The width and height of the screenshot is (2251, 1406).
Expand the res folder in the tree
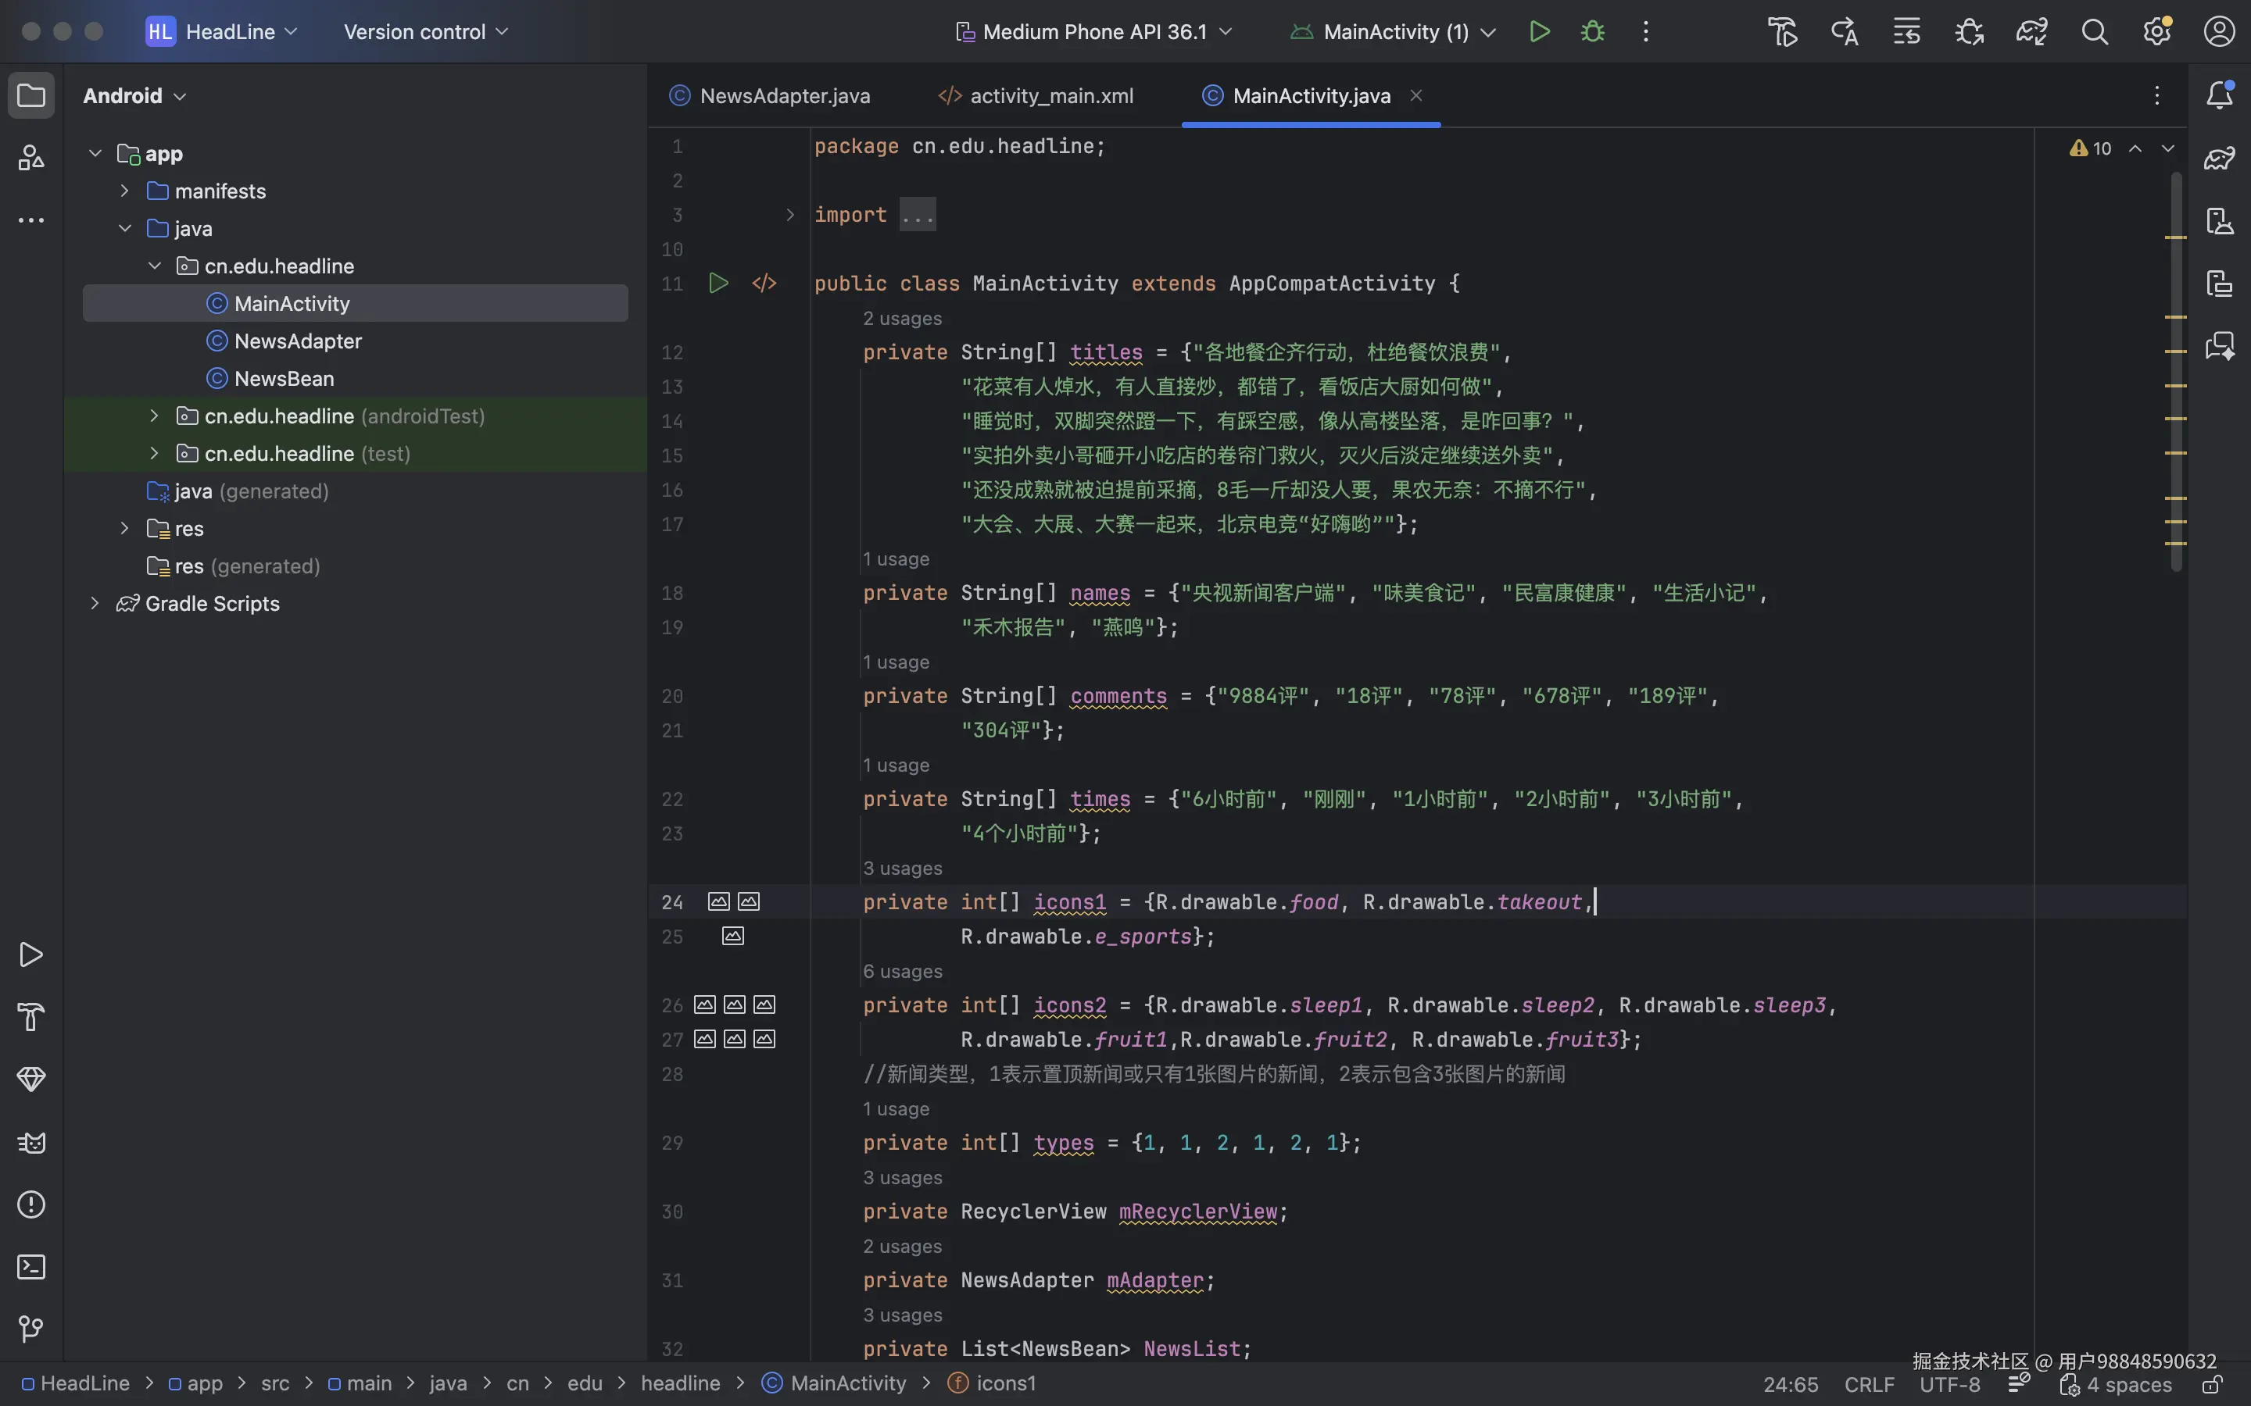point(124,528)
